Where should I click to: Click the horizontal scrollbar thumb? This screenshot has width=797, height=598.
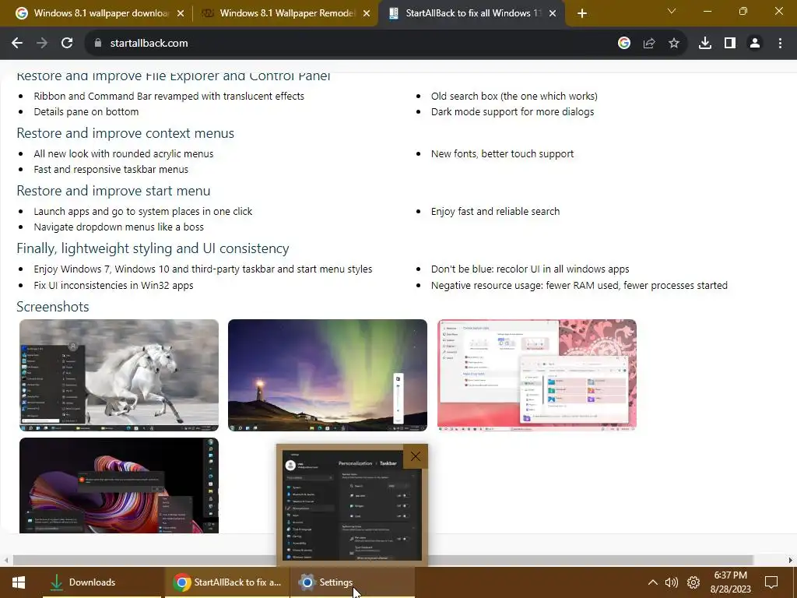click(383, 560)
